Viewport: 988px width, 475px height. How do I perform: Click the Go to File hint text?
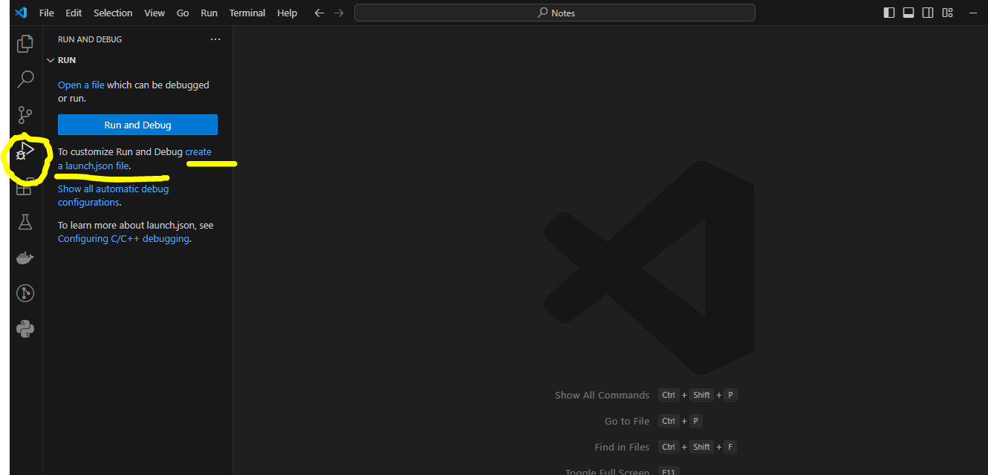627,421
